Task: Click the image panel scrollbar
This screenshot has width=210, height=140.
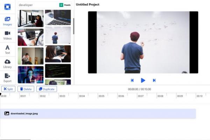Action: click(x=73, y=26)
